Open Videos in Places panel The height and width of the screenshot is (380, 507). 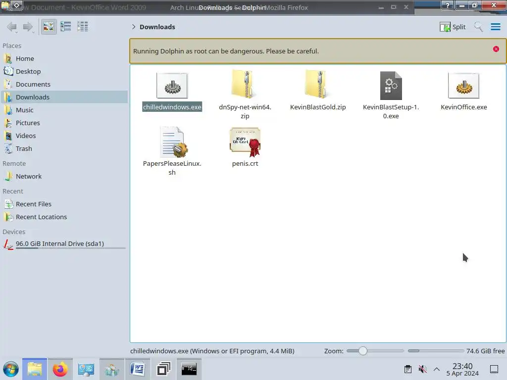click(x=64, y=136)
